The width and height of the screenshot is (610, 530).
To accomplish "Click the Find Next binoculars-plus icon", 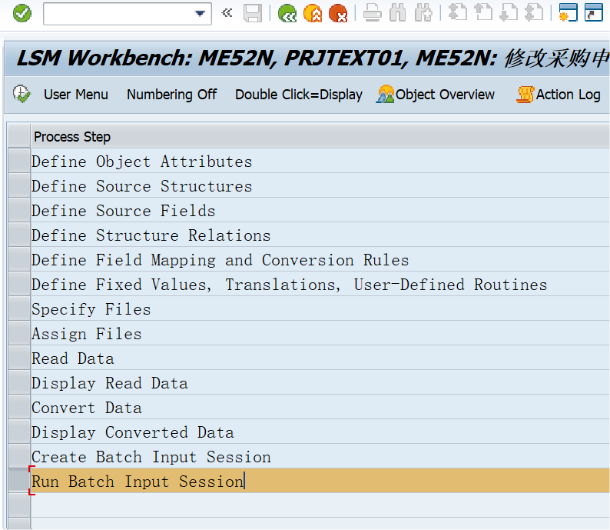I will 423,14.
